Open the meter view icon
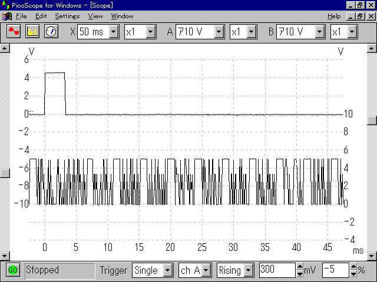 pyautogui.click(x=51, y=31)
